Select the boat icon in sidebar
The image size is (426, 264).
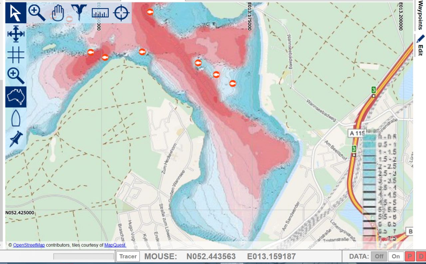click(16, 118)
